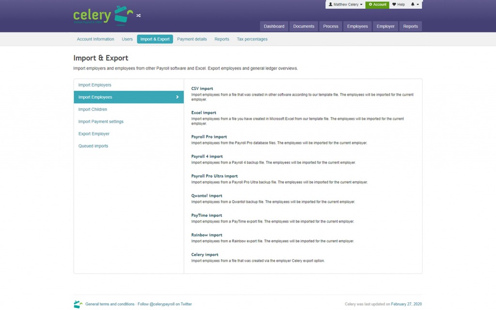Click the shuffle switch icon beside the logo
This screenshot has height=310, width=496.
pos(139,15)
